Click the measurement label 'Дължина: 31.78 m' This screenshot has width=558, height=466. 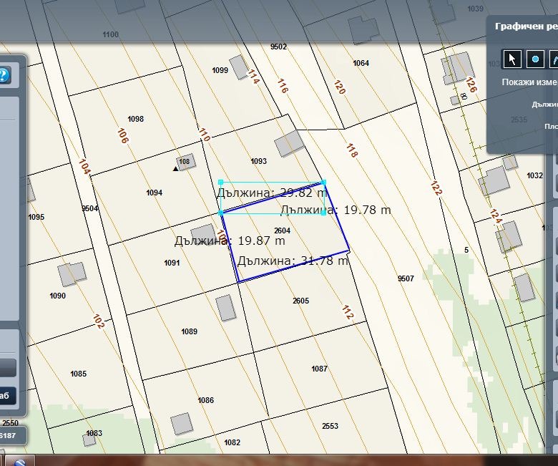tap(293, 261)
